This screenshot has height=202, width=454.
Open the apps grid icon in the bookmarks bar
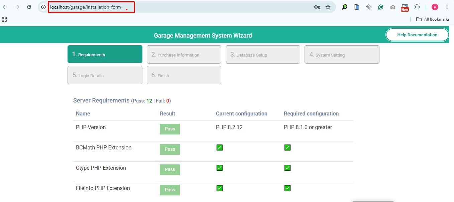[4, 19]
